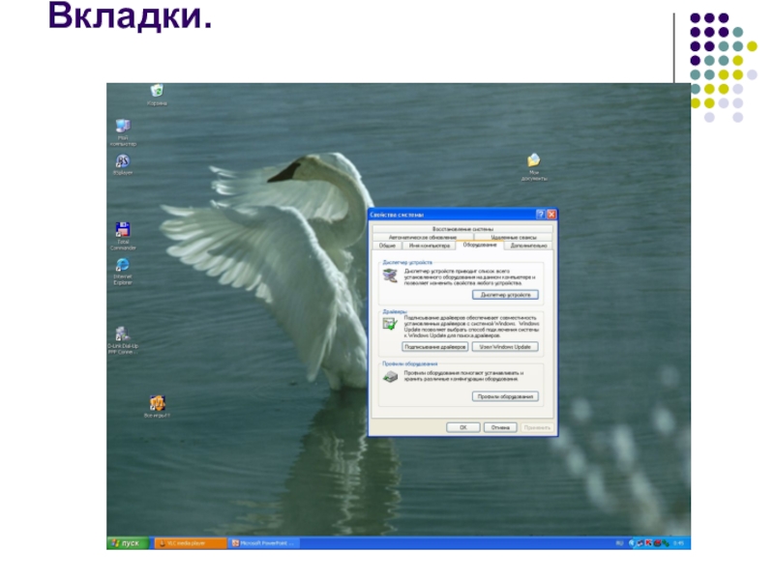Viewport: 774px width, 580px height.
Task: Click the Отмена button
Action: (x=500, y=427)
